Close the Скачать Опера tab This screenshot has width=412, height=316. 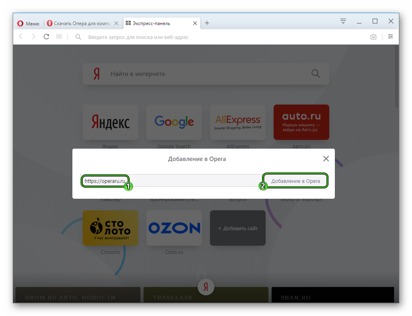[x=116, y=23]
